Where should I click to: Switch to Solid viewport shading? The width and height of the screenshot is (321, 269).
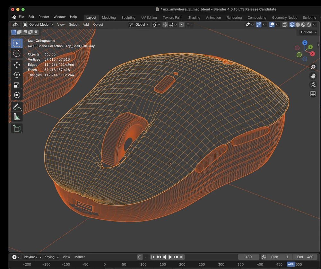coord(298,25)
